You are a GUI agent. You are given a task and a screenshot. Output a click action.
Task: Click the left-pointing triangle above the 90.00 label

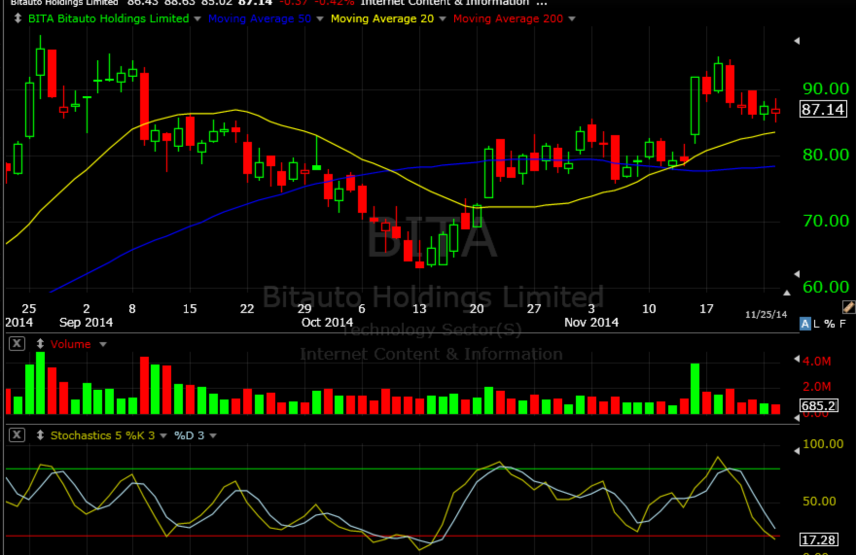tap(797, 41)
